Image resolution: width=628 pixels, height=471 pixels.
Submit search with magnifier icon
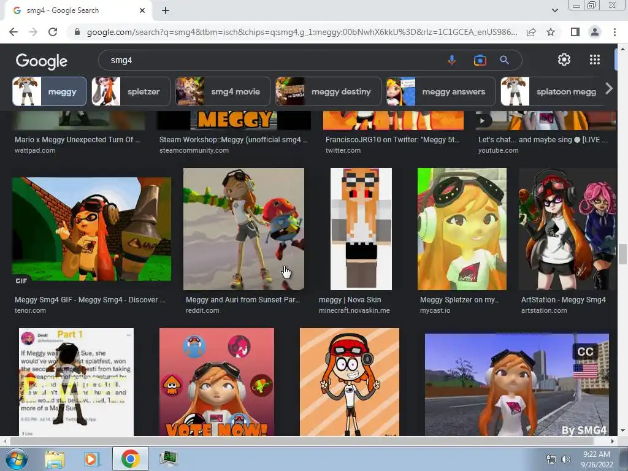point(504,60)
